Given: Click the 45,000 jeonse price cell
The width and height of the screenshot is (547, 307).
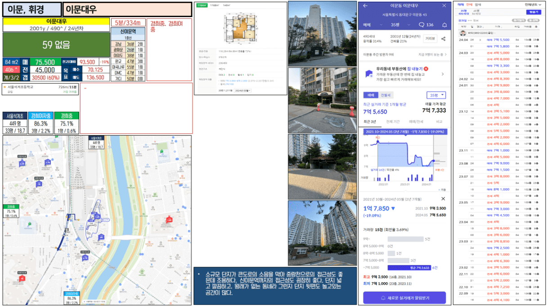Looking at the screenshot, I should 45,70.
